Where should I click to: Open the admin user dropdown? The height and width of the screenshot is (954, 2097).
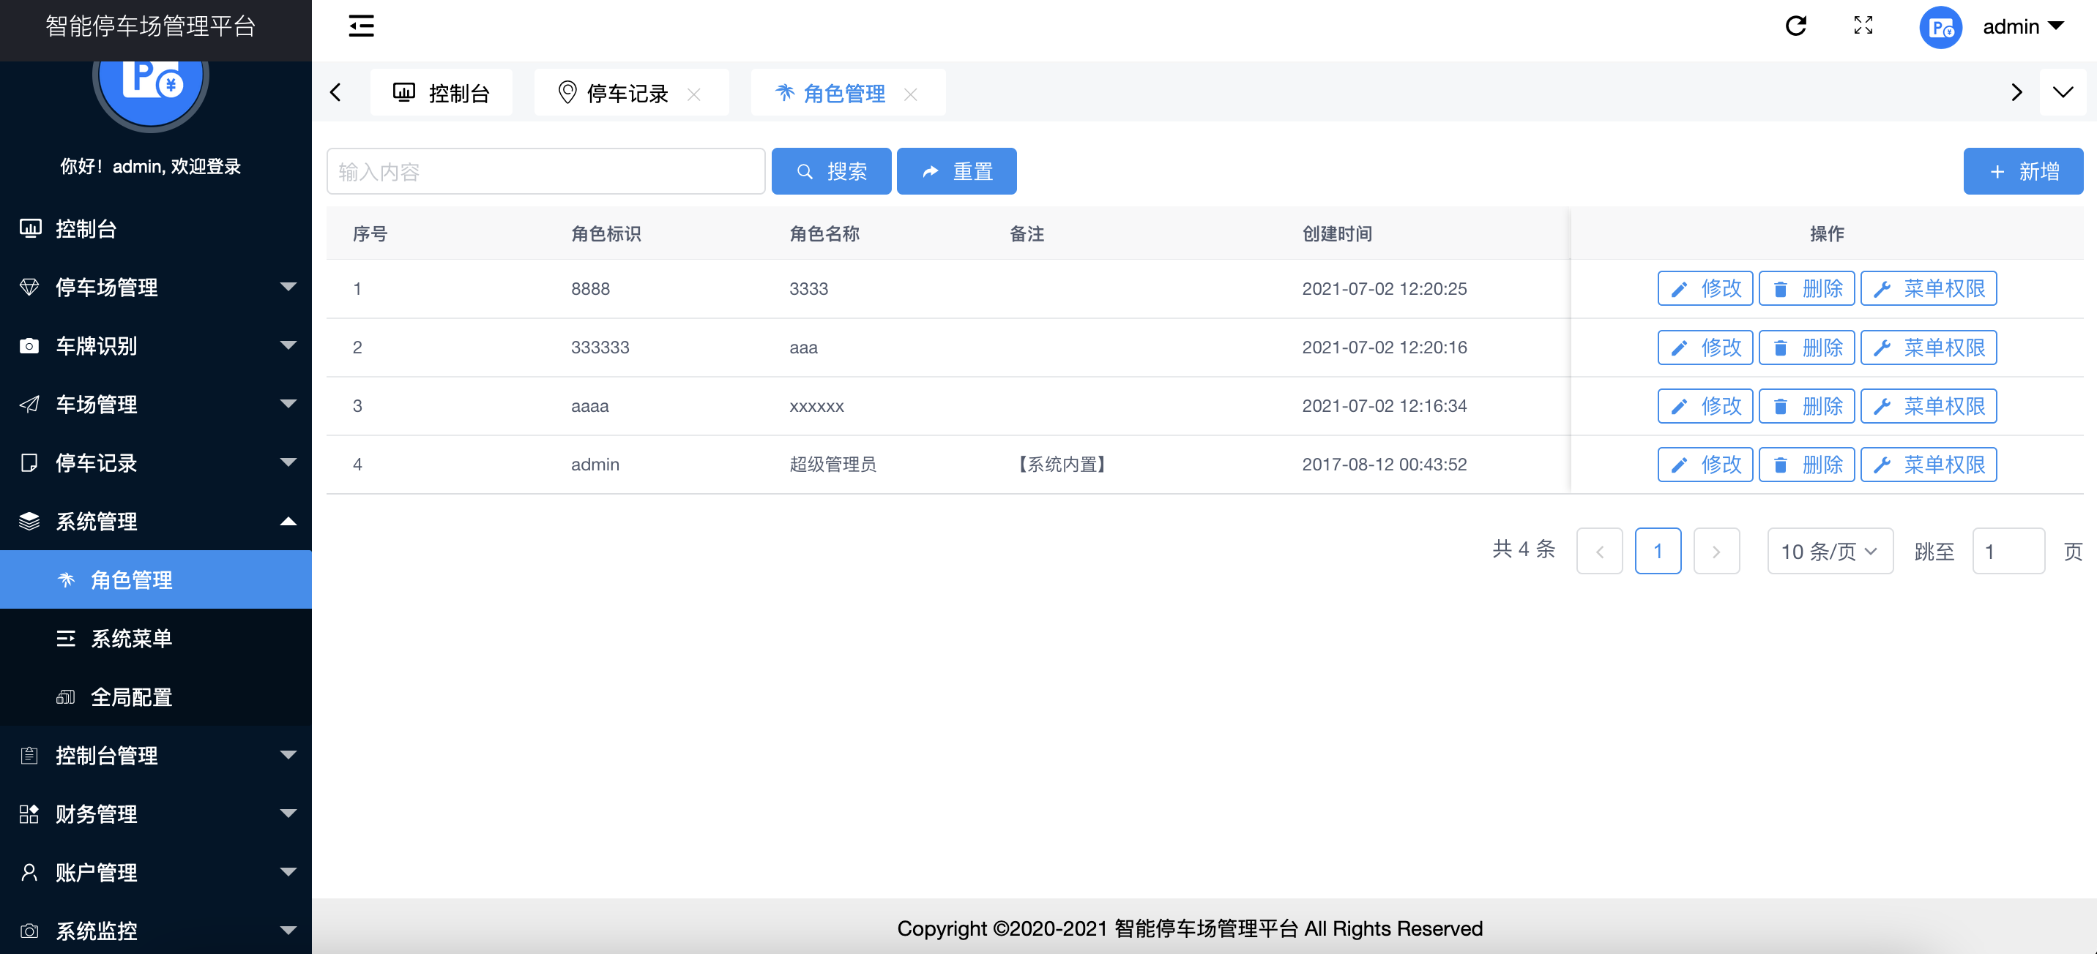2023,27
